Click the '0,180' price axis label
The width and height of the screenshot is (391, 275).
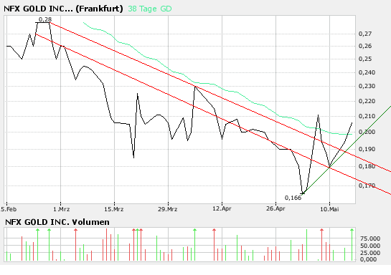coord(367,166)
